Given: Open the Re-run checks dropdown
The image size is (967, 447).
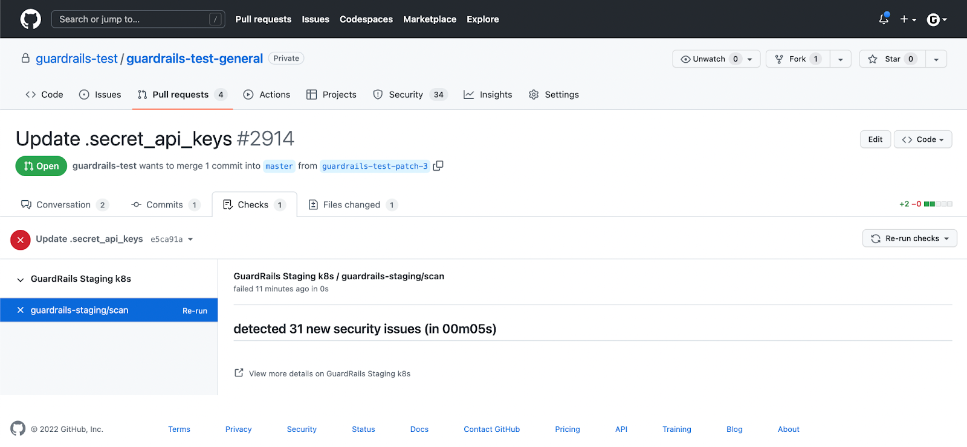Looking at the screenshot, I should point(910,238).
